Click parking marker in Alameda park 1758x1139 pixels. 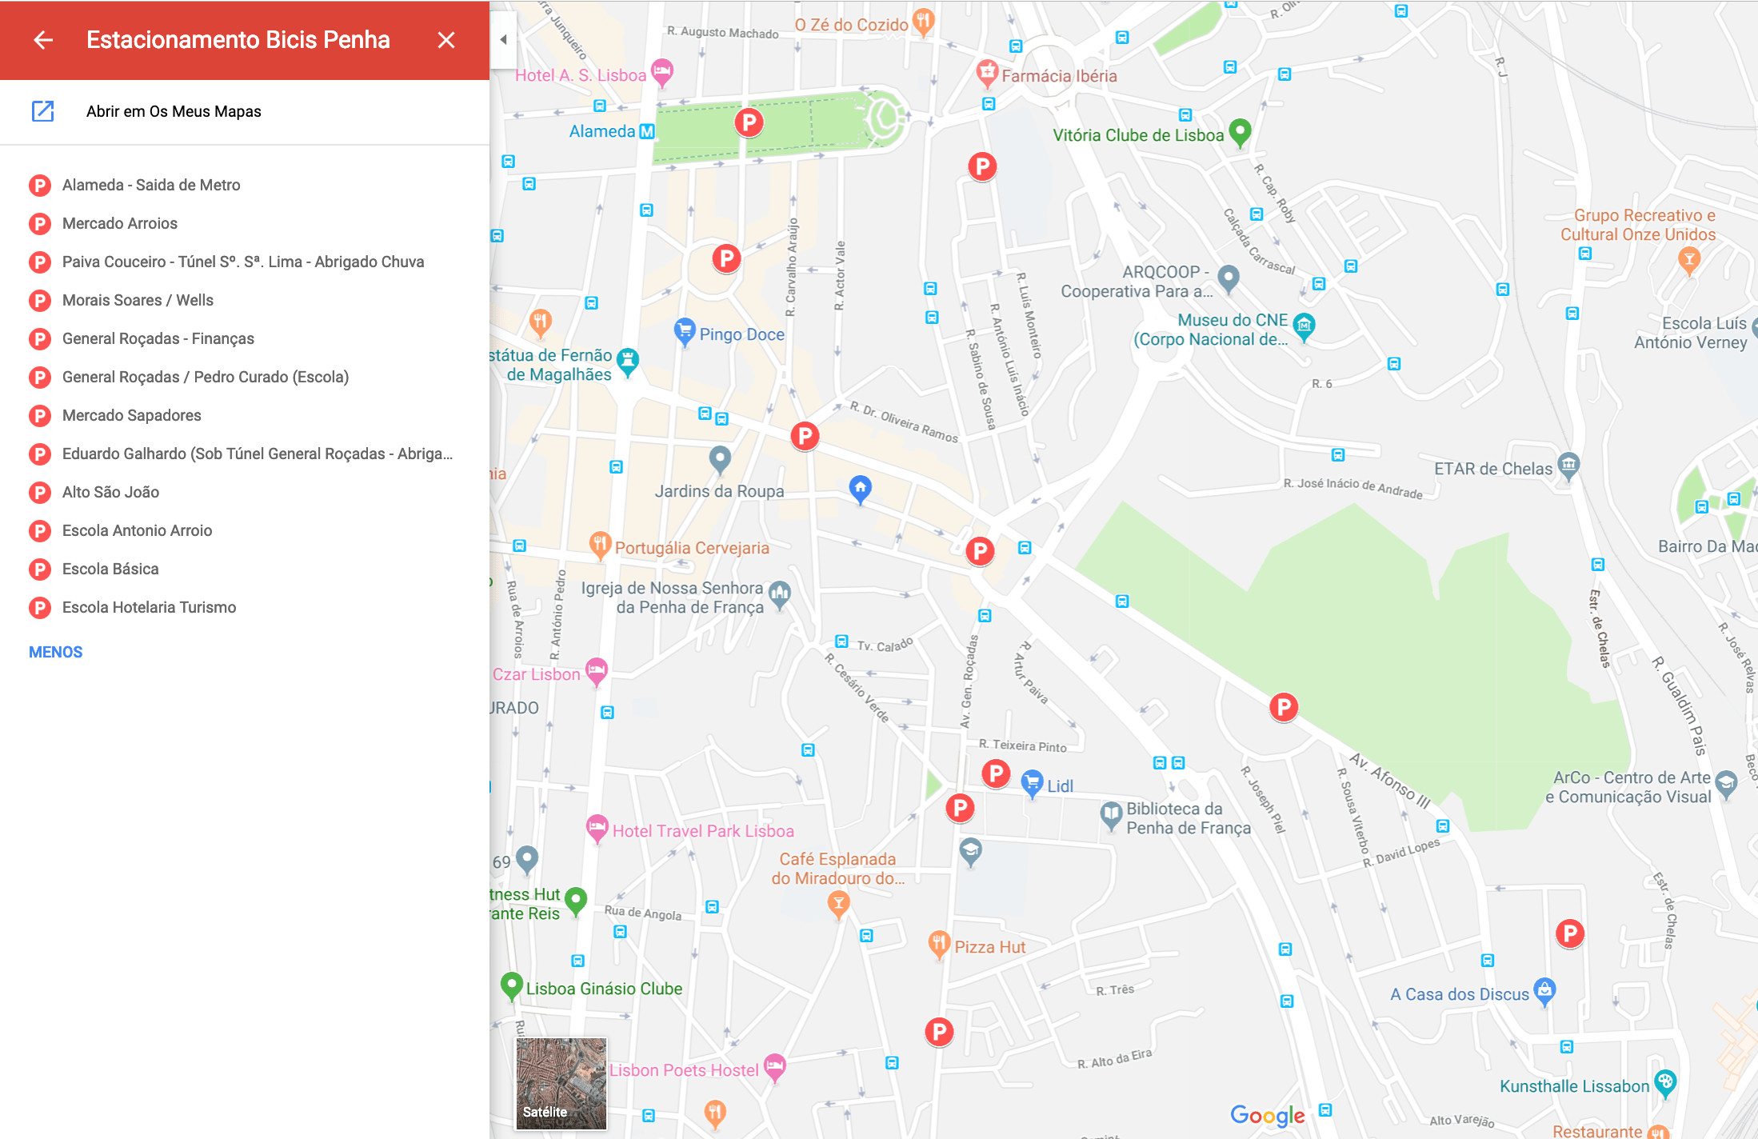tap(749, 122)
